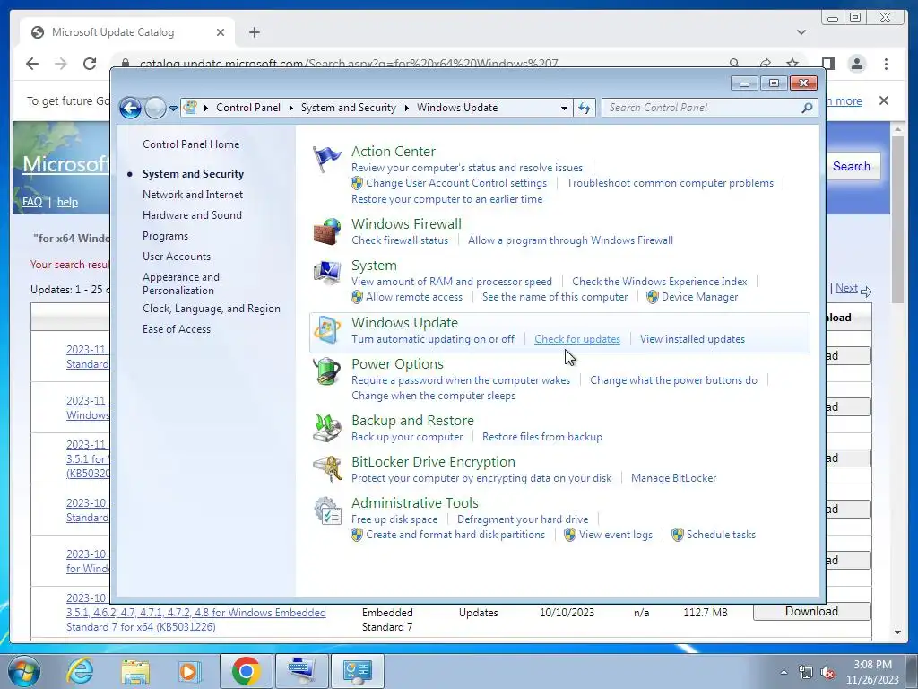
Task: Click the network icon in system tray
Action: tap(806, 672)
